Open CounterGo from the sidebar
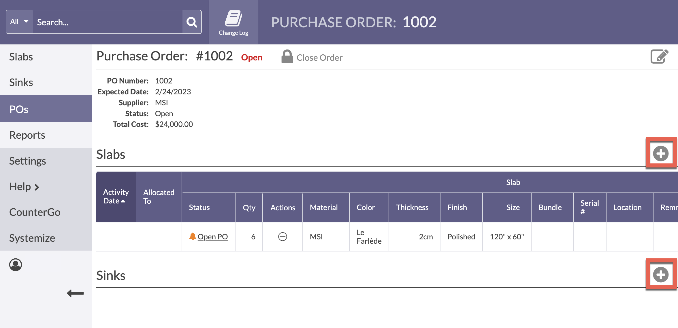This screenshot has height=328, width=678. [35, 212]
